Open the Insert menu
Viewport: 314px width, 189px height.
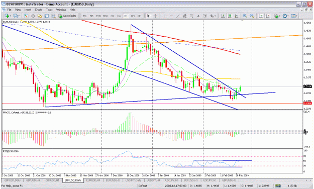pyautogui.click(x=28, y=10)
